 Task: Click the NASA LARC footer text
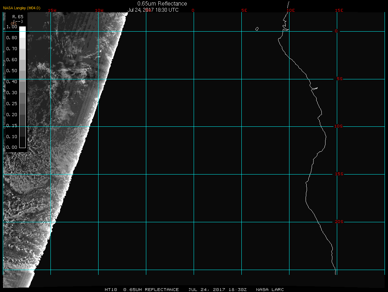click(x=270, y=290)
